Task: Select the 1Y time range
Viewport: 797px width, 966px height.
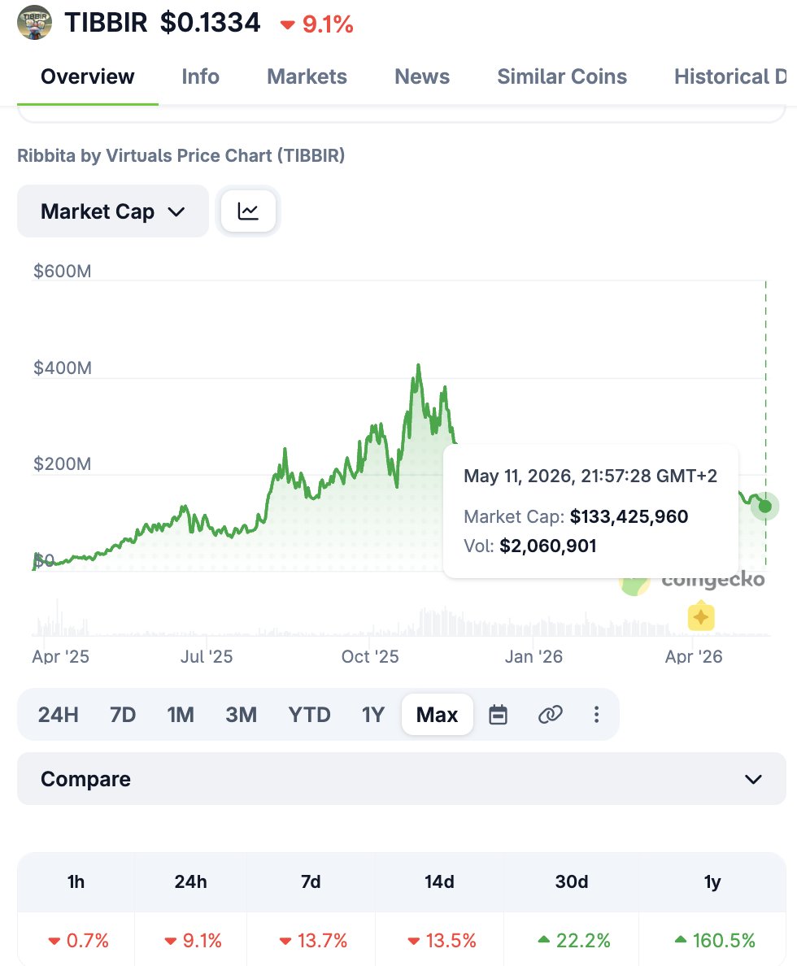Action: coord(373,715)
